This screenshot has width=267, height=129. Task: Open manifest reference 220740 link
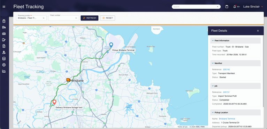pyautogui.click(x=226, y=70)
